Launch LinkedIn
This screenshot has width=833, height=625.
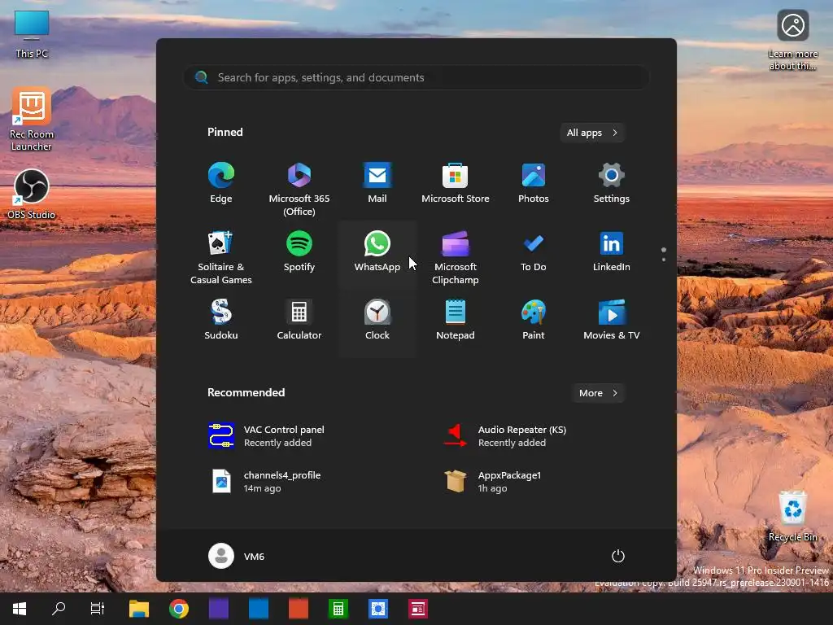point(612,252)
